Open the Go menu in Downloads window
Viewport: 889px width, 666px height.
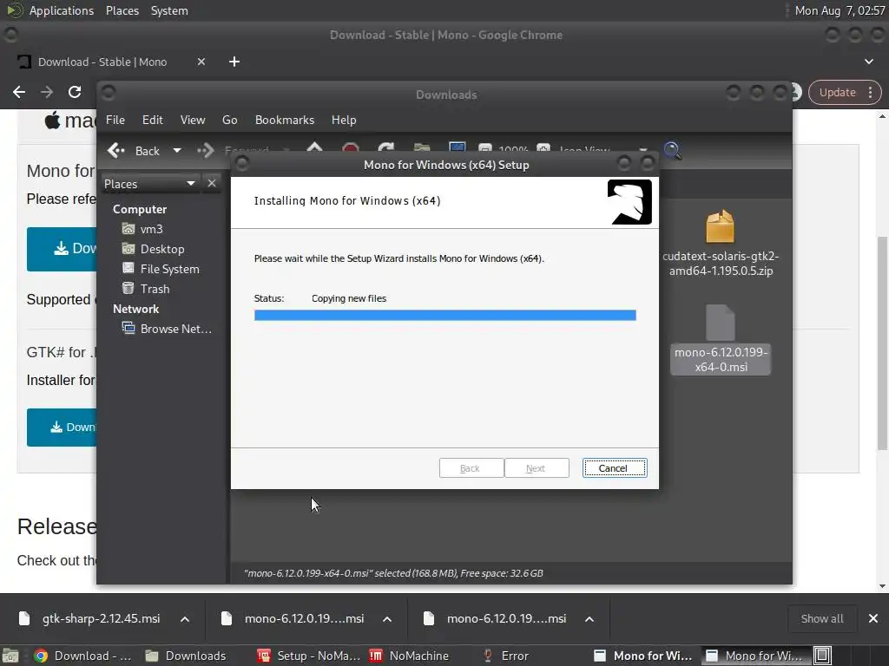pyautogui.click(x=229, y=120)
